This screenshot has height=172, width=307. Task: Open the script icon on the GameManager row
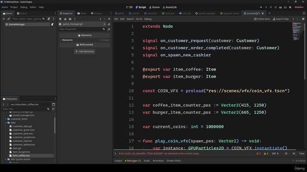52,24
